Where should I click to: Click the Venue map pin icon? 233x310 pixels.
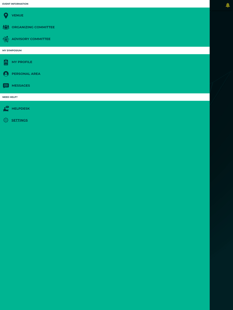click(6, 15)
